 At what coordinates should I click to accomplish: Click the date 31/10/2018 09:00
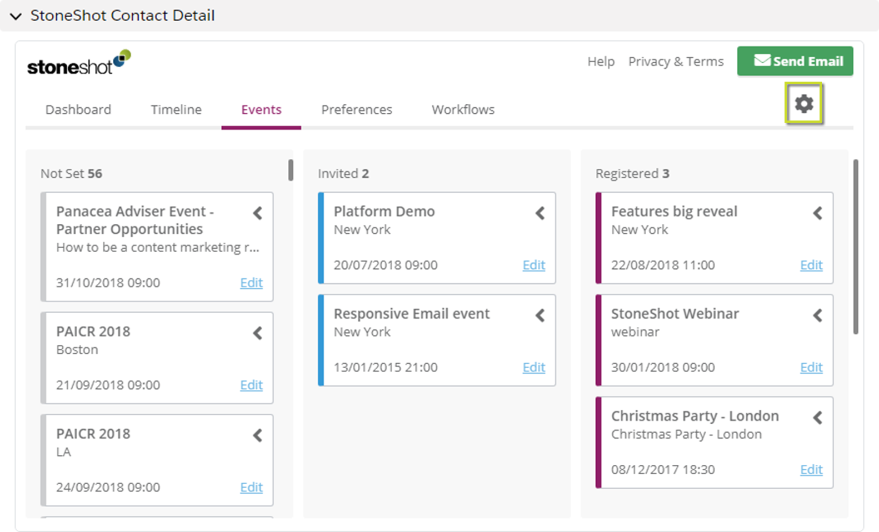[x=108, y=283]
